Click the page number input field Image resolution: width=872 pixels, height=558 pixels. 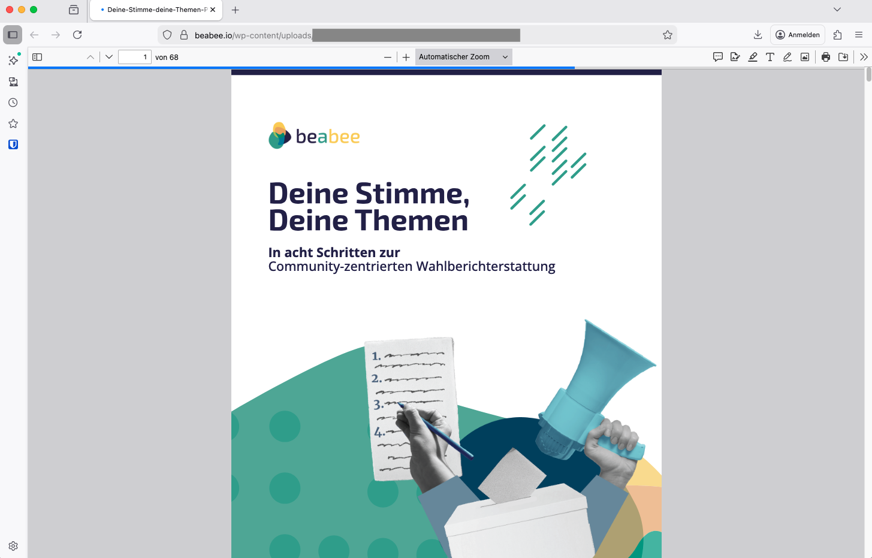[x=134, y=57]
